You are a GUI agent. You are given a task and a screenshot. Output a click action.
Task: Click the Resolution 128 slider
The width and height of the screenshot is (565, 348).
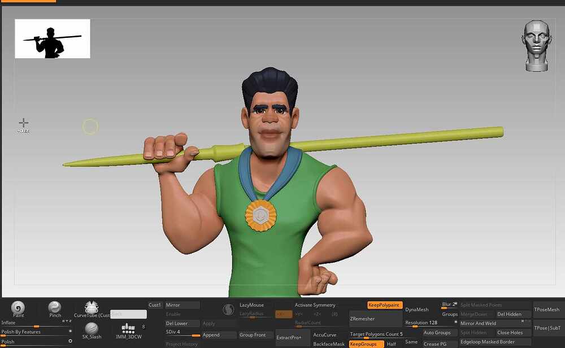430,323
